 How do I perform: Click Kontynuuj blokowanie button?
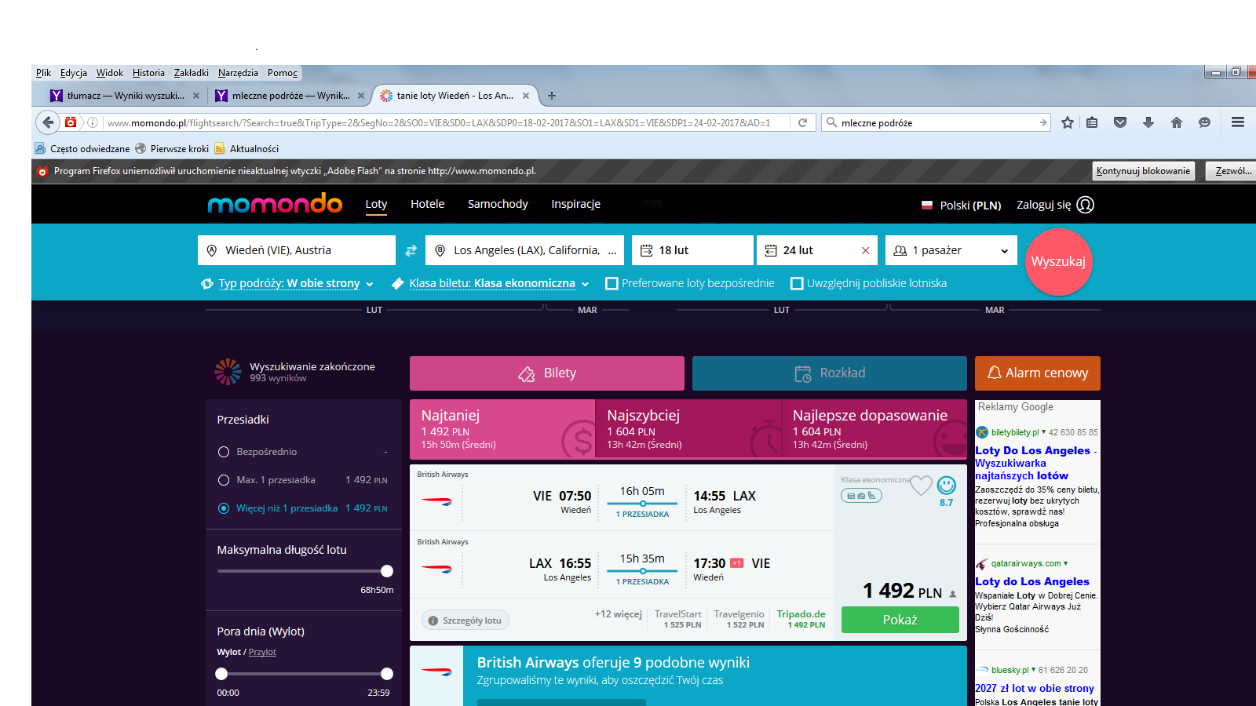1144,171
